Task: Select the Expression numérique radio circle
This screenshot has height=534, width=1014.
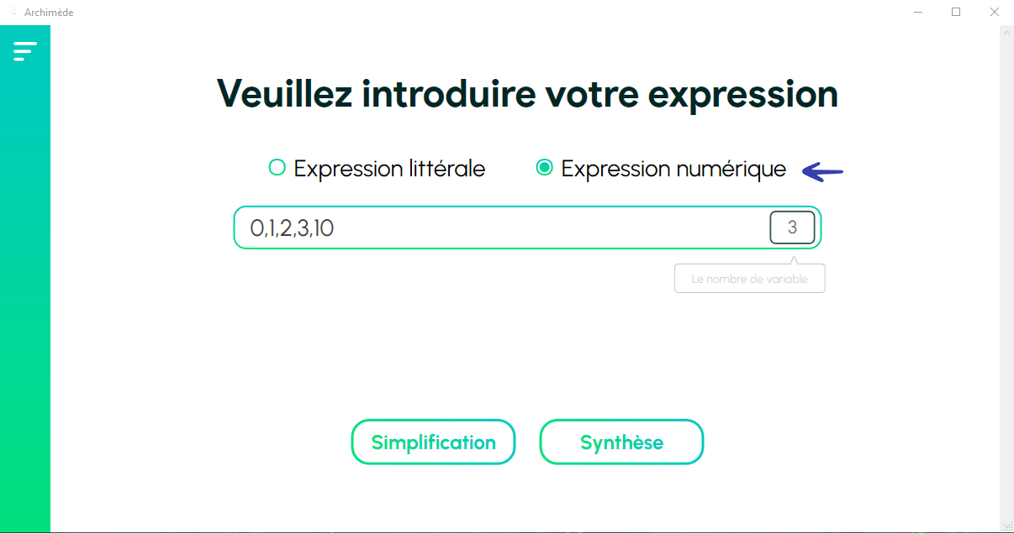Action: pos(544,167)
